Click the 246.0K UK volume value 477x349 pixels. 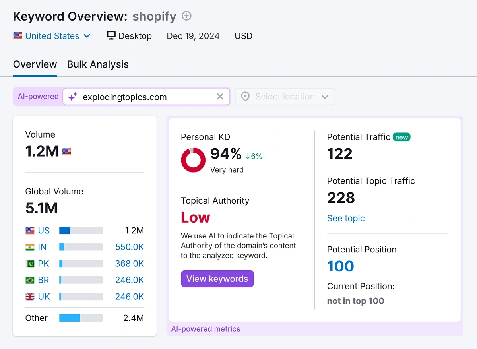click(x=130, y=297)
